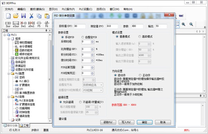Select 自整定PID radio option

point(83,37)
